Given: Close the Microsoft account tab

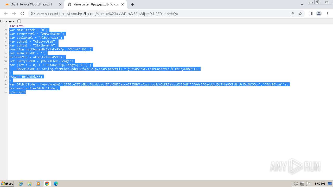Looking at the screenshot, I should 60,4.
